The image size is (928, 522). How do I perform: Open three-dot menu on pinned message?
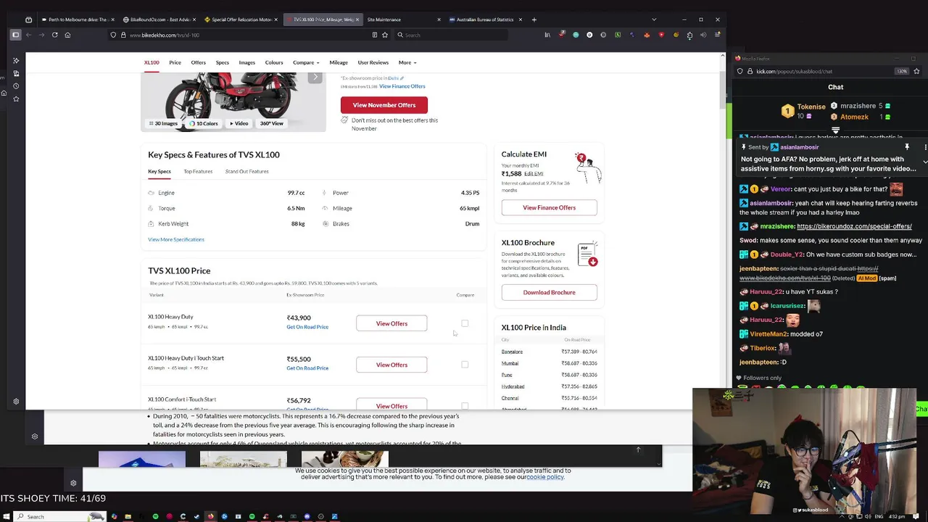[x=925, y=147]
